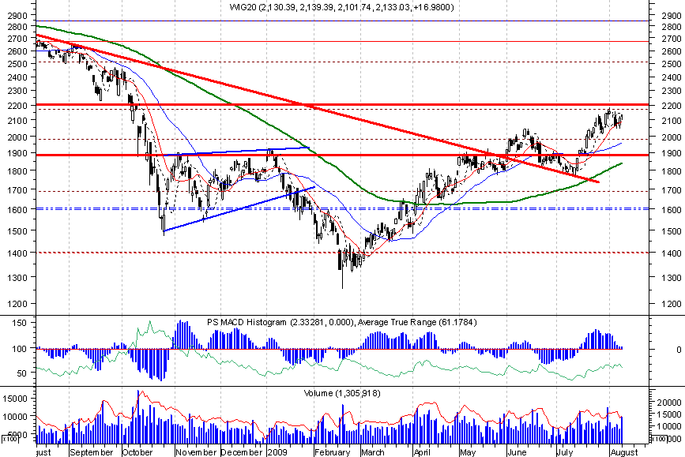The width and height of the screenshot is (685, 457).
Task: Click the 1600 value on left price scale
Action: point(17,209)
